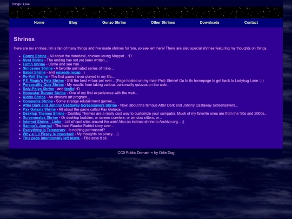The image size is (292, 219).
Task: Click the Shrines page heading
Action: (x=24, y=39)
